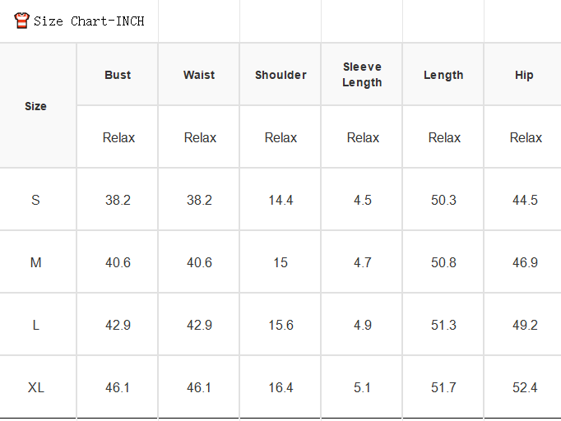Viewport: 561px width, 421px height.
Task: Select the Length column header
Action: 443,75
